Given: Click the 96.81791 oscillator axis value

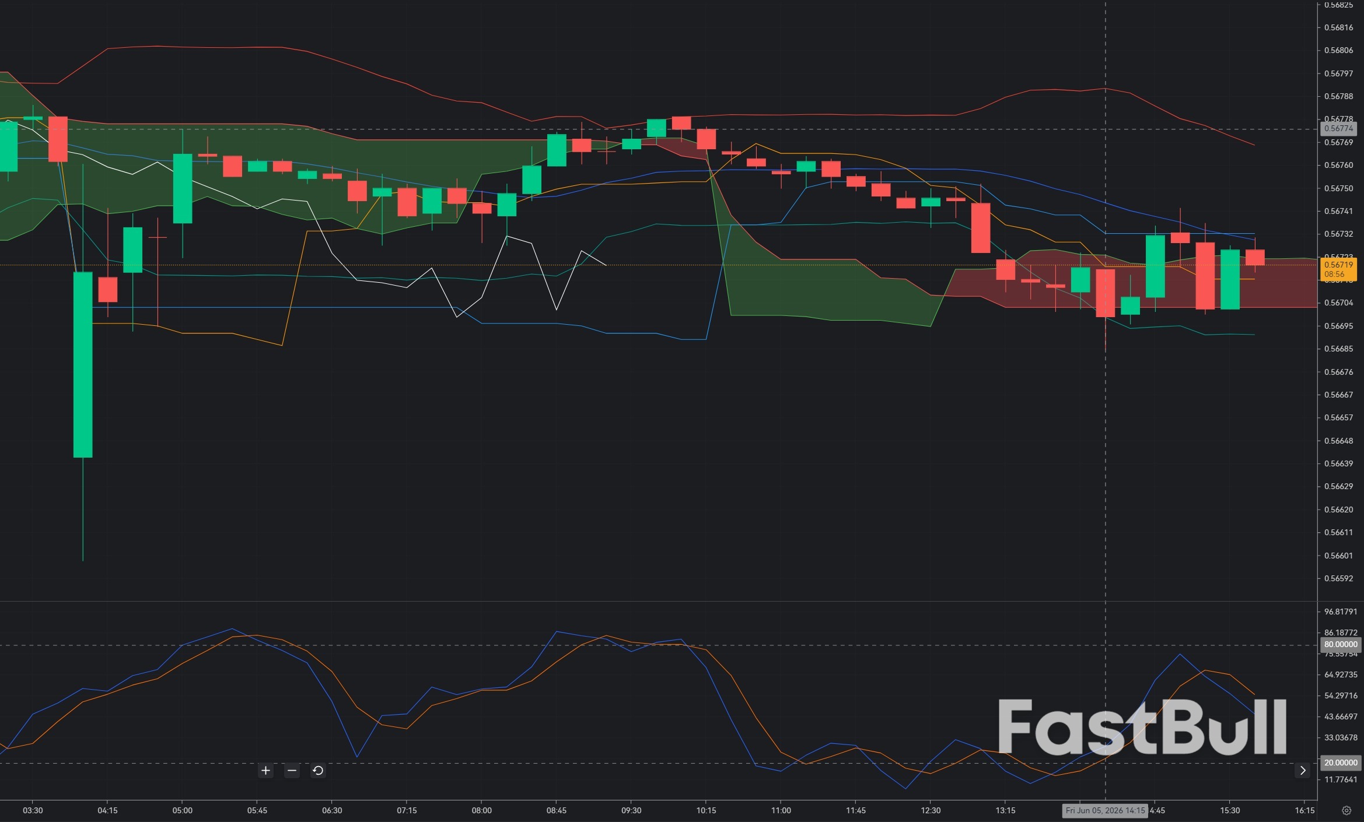Looking at the screenshot, I should coord(1340,612).
